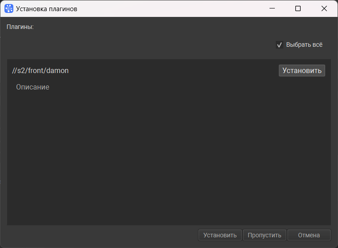Viewport: 338px width, 248px height.
Task: Select the //s2/front/damon plugin entry
Action: (x=40, y=71)
